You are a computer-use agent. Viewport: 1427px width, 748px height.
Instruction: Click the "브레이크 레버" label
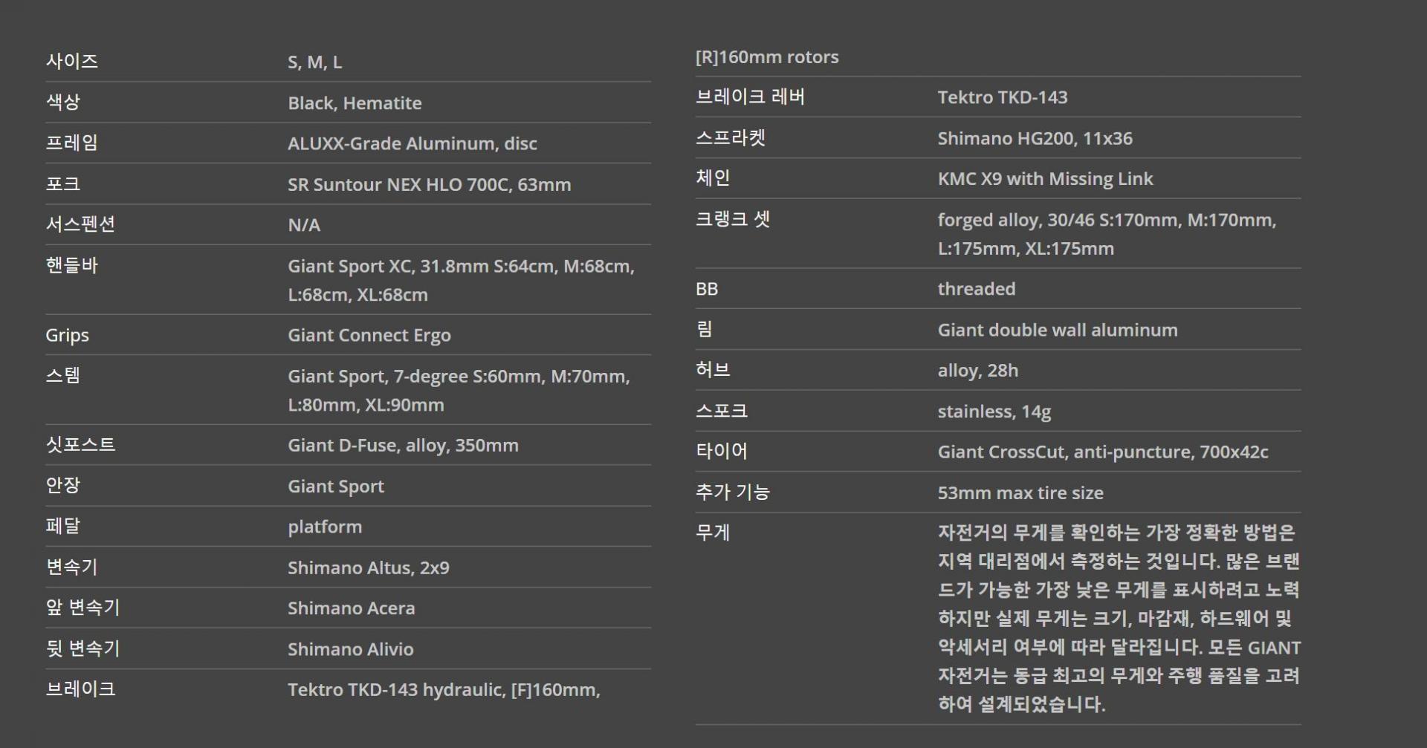click(751, 97)
